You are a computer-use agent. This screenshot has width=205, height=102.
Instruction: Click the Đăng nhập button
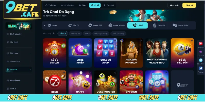pyautogui.click(x=174, y=5)
